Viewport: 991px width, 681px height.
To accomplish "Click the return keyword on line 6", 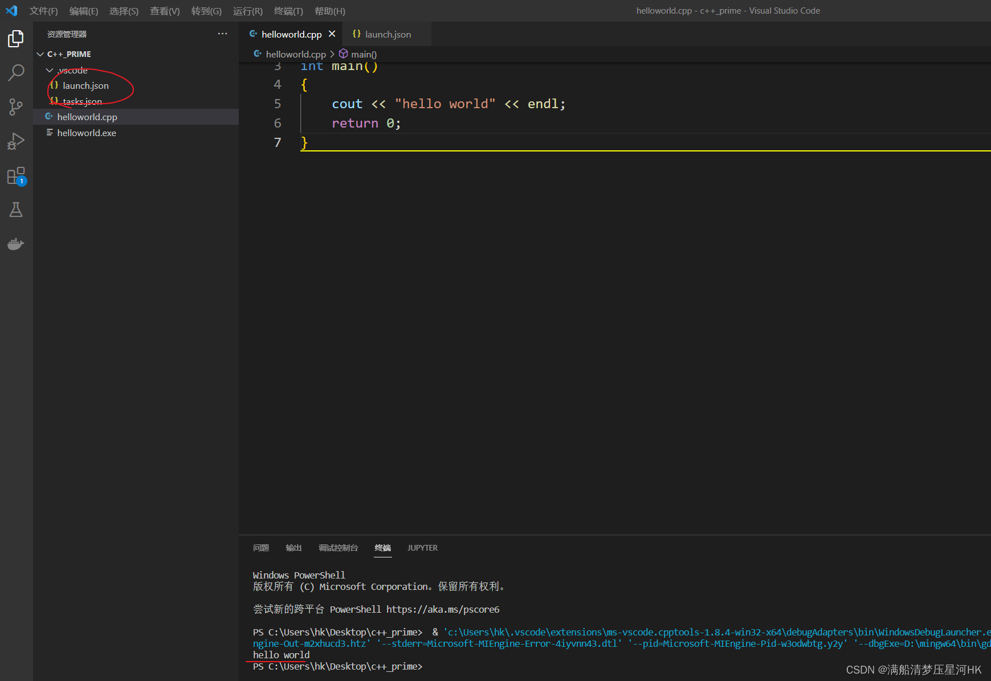I will click(x=355, y=123).
